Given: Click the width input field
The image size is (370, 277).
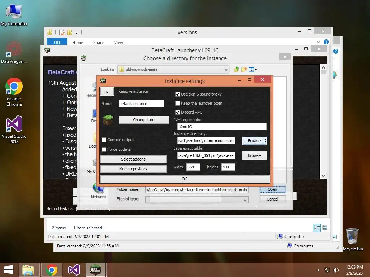Looking at the screenshot, I should 193,167.
